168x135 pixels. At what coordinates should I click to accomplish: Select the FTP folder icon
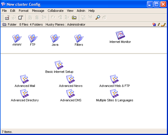pos(33,39)
